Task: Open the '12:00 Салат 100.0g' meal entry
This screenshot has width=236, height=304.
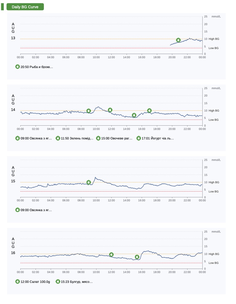Action: 35,282
